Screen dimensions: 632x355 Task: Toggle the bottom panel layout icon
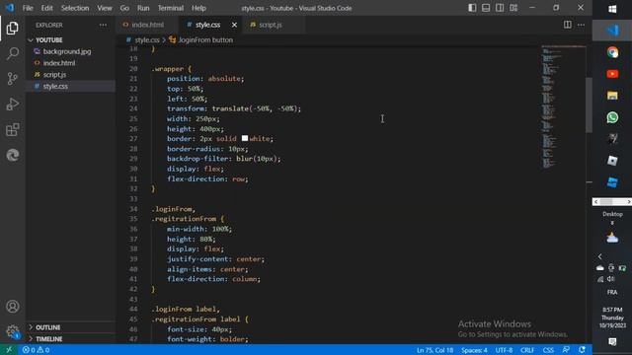(x=486, y=8)
